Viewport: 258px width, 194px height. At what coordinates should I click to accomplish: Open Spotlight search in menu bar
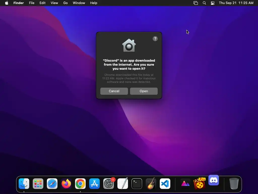click(x=204, y=3)
